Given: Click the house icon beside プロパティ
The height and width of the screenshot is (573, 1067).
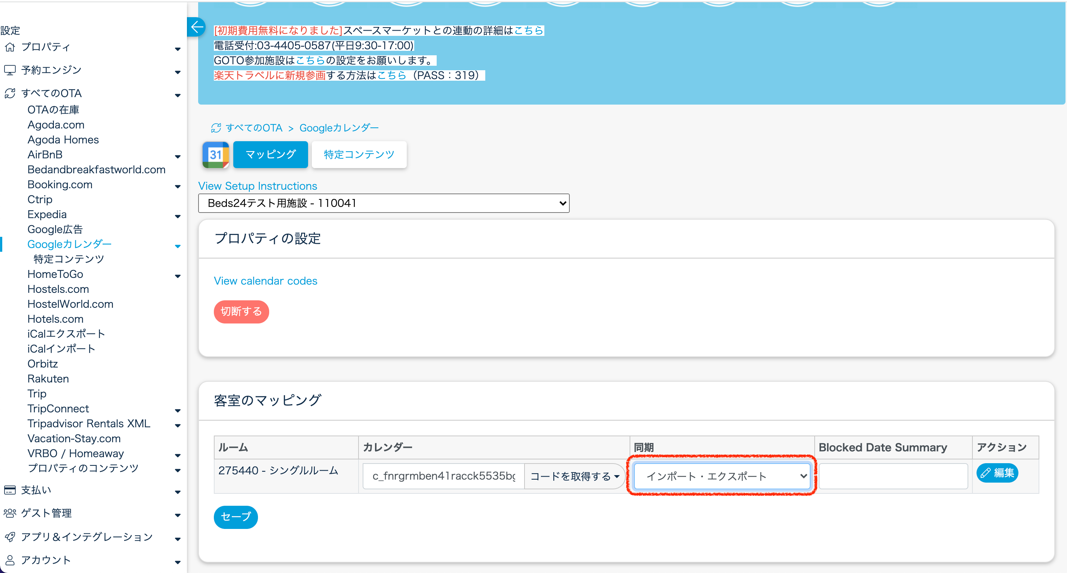Looking at the screenshot, I should click(10, 47).
